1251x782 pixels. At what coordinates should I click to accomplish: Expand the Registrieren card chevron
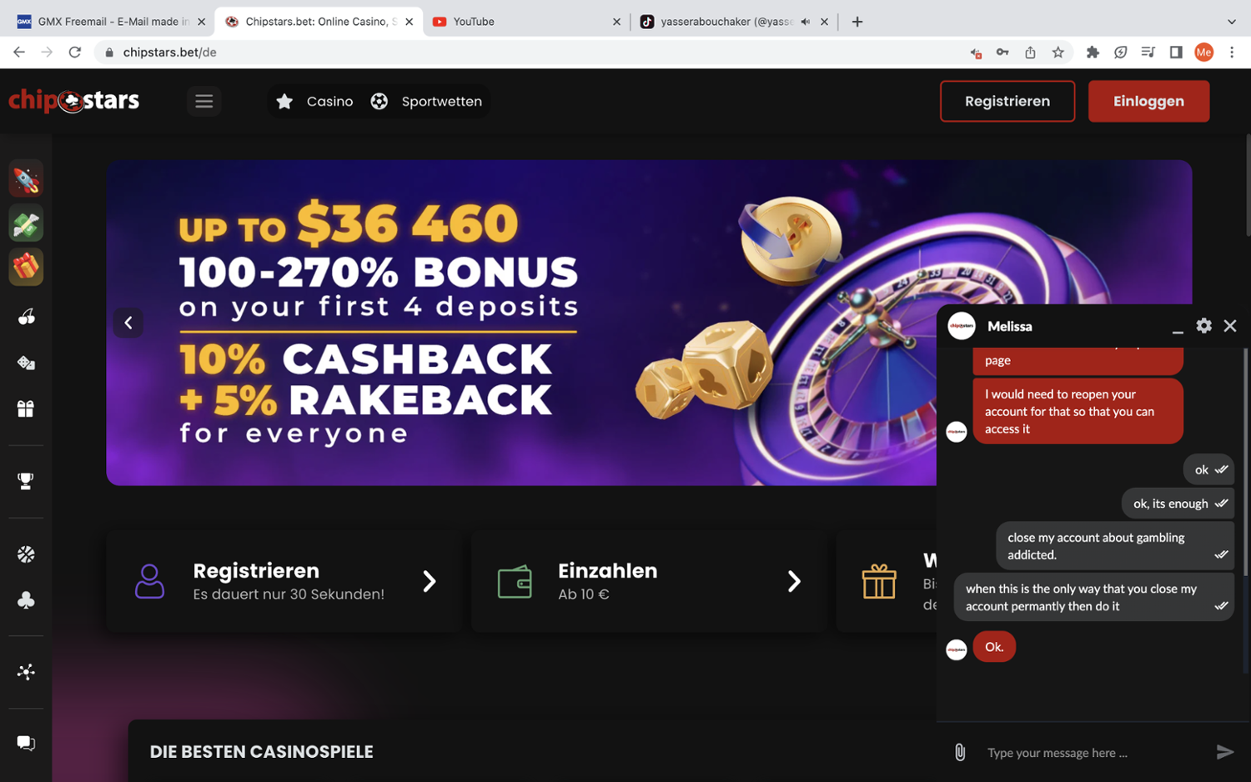(430, 581)
